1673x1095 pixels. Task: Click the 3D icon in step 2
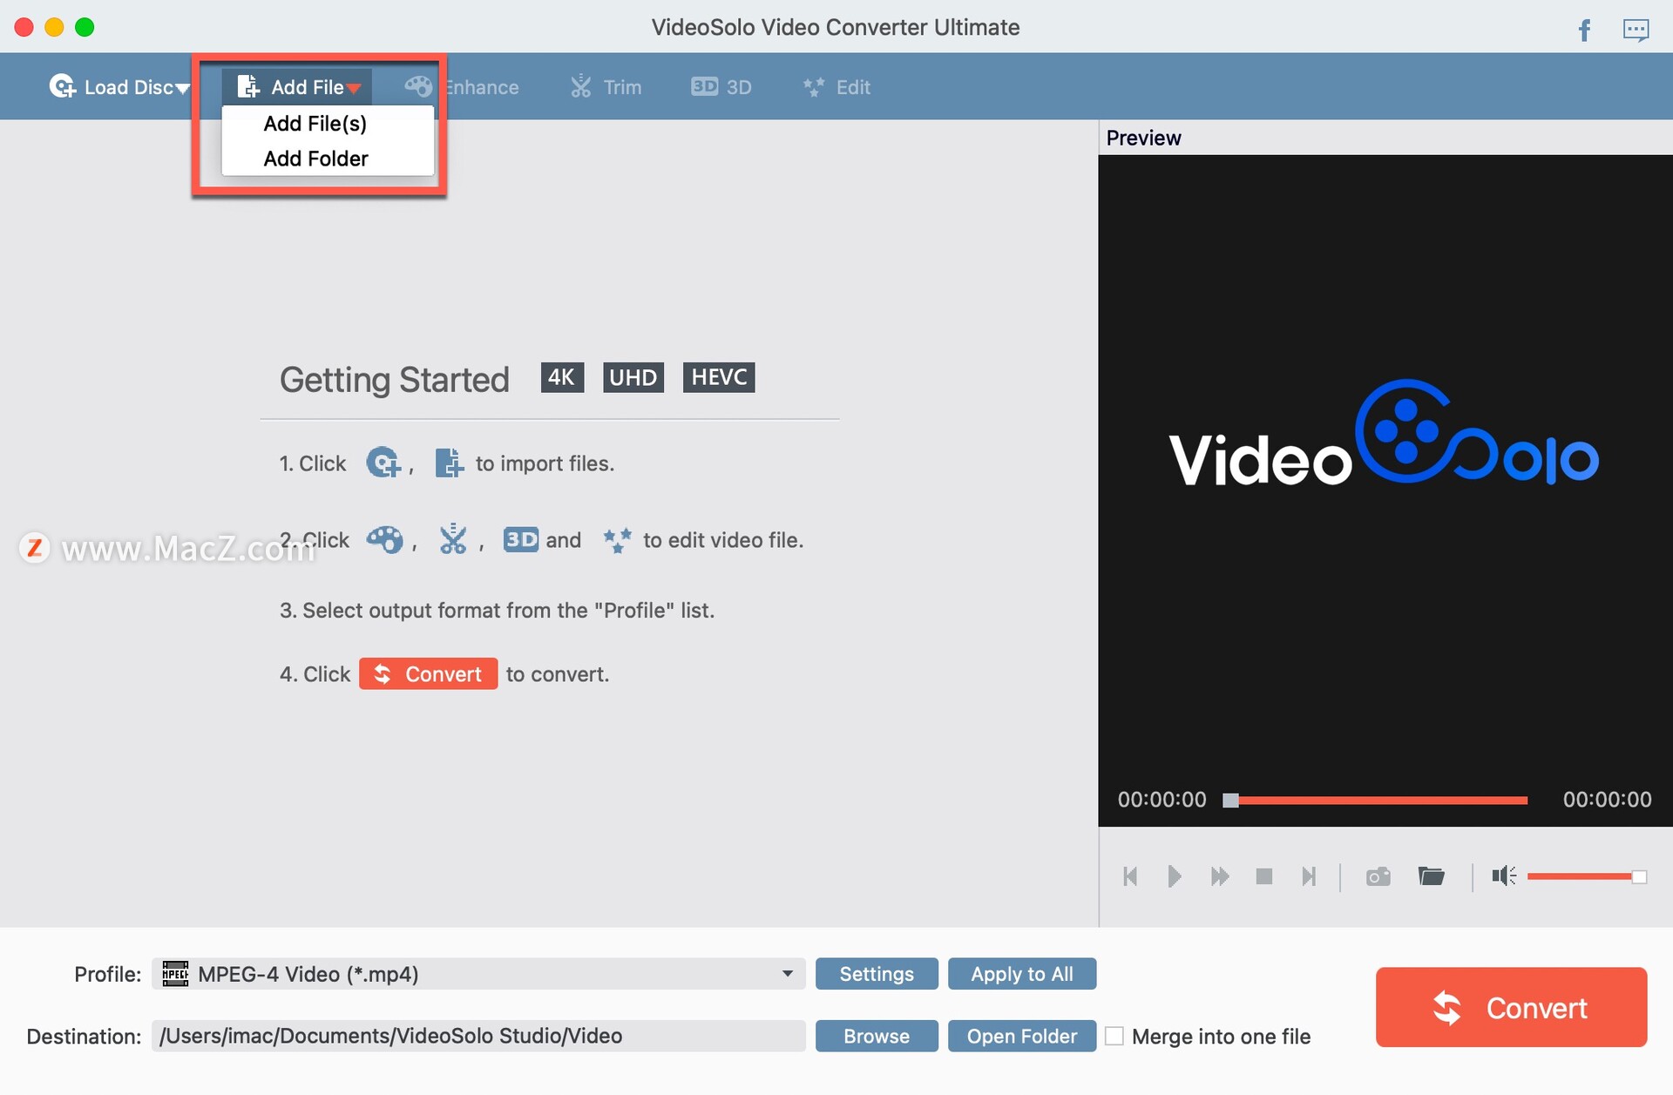(x=520, y=539)
